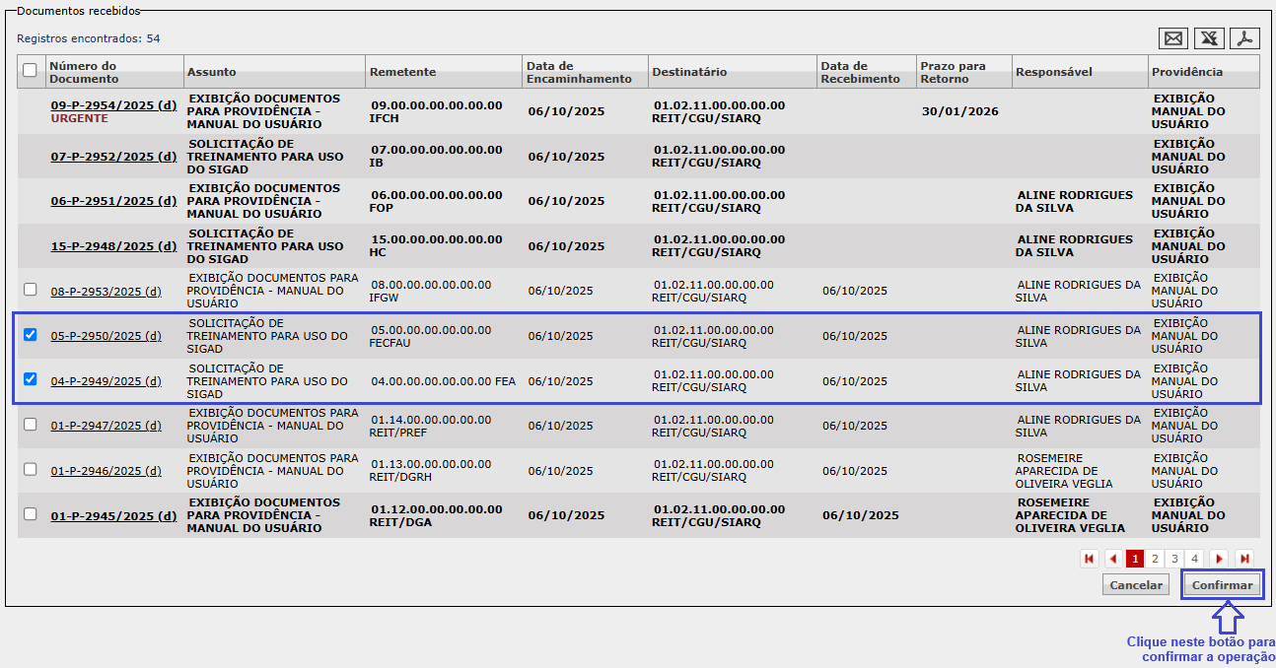
Task: Click the Cancelar button
Action: click(1136, 585)
